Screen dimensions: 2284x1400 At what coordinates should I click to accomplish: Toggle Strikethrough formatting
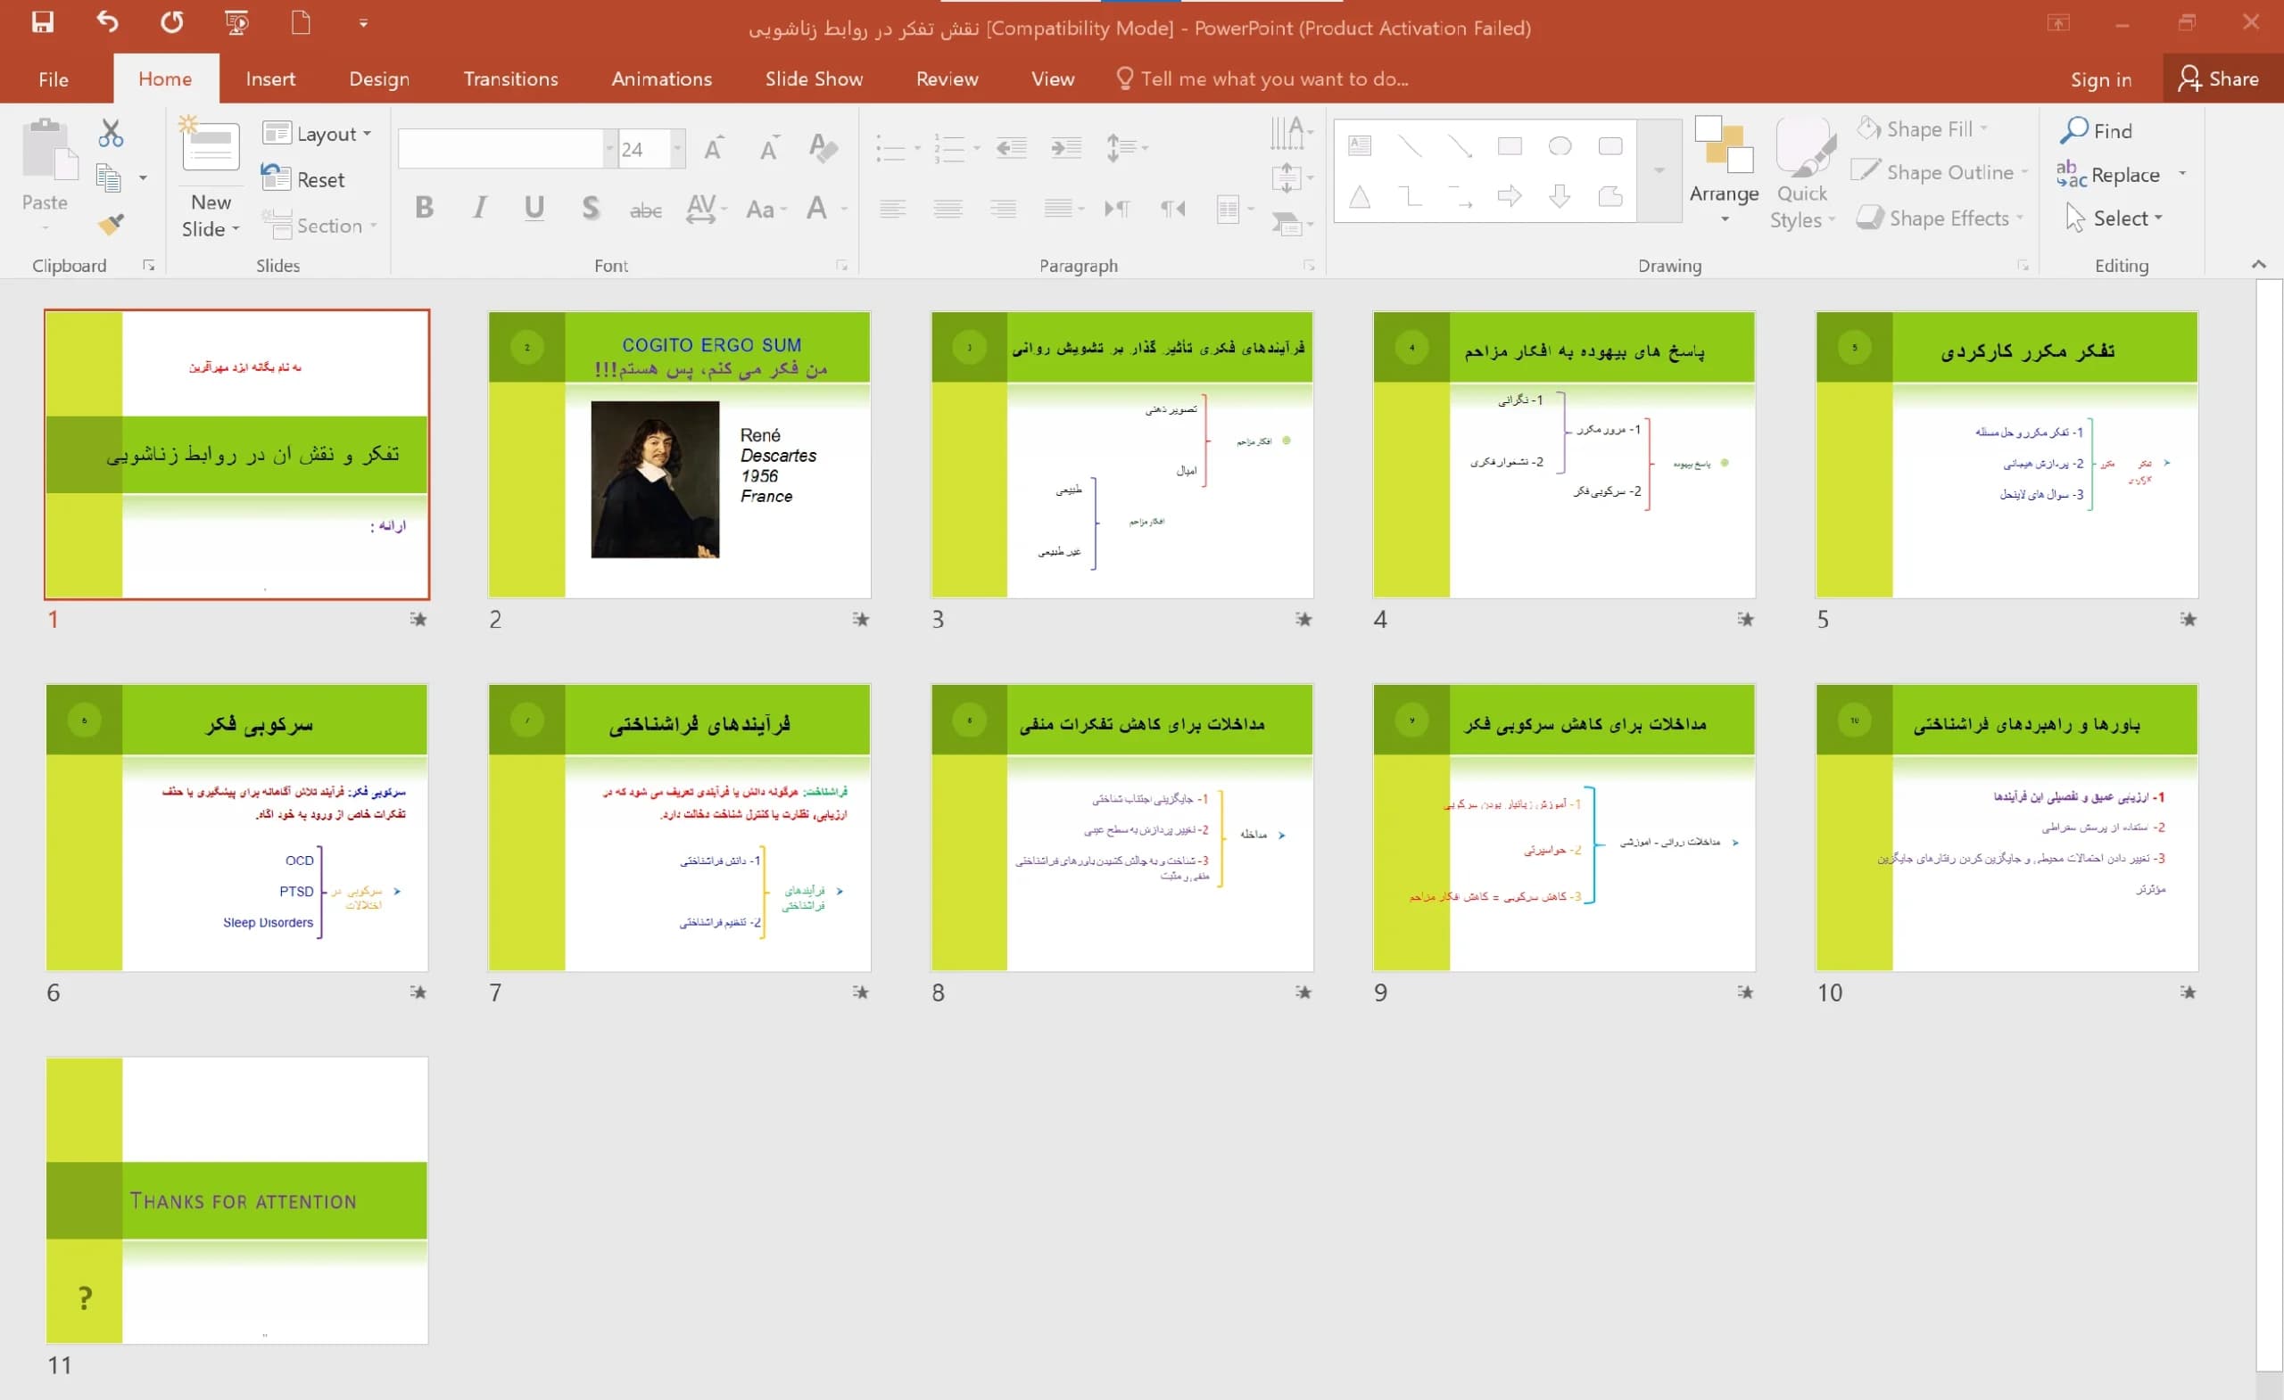pos(645,210)
